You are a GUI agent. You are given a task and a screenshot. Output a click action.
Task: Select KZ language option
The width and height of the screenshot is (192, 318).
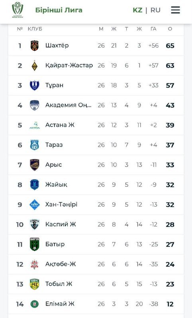137,10
